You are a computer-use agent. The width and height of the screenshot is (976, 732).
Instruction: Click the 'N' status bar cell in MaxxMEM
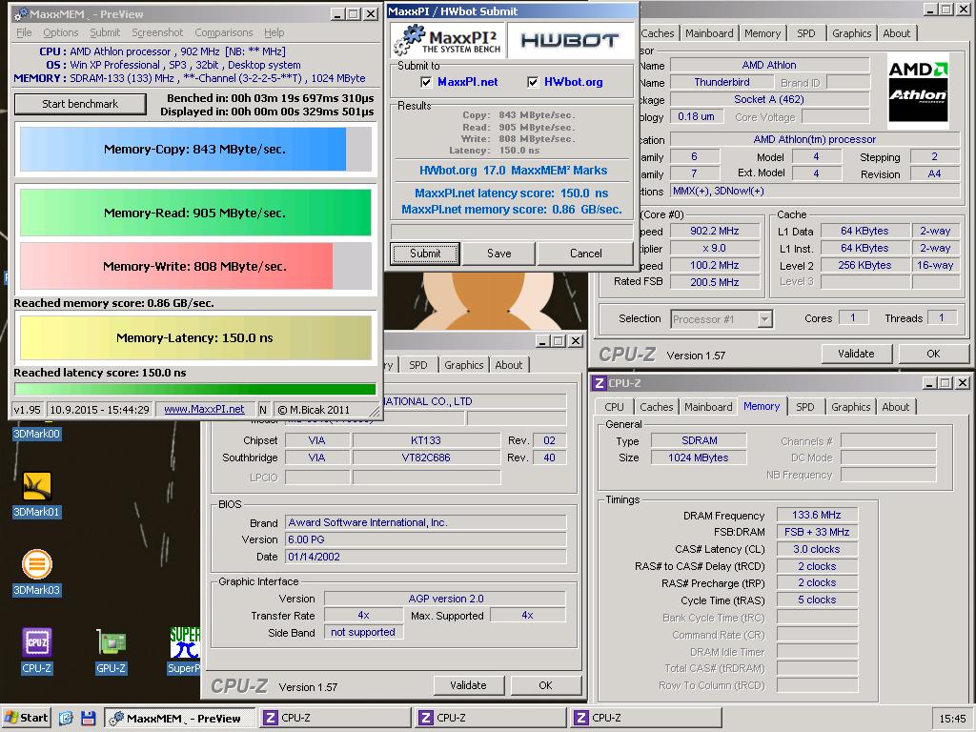[x=263, y=410]
